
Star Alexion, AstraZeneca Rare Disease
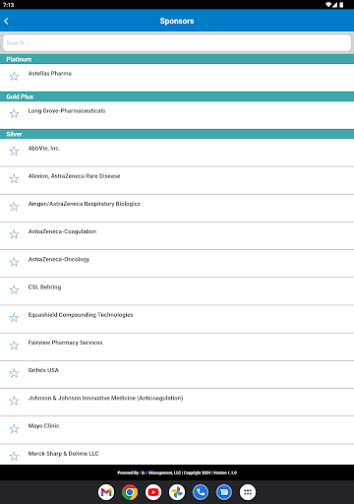tap(14, 179)
